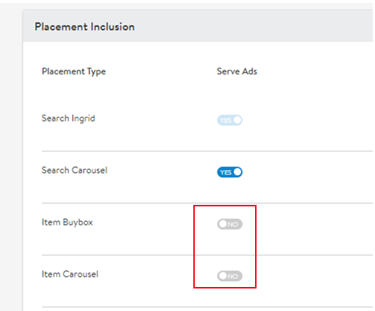
Task: Toggle the Search Ingrid serve ads switch
Action: [x=230, y=120]
